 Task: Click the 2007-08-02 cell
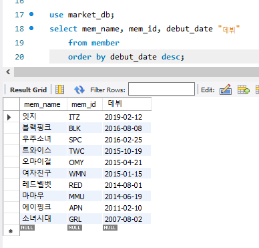coord(127,219)
